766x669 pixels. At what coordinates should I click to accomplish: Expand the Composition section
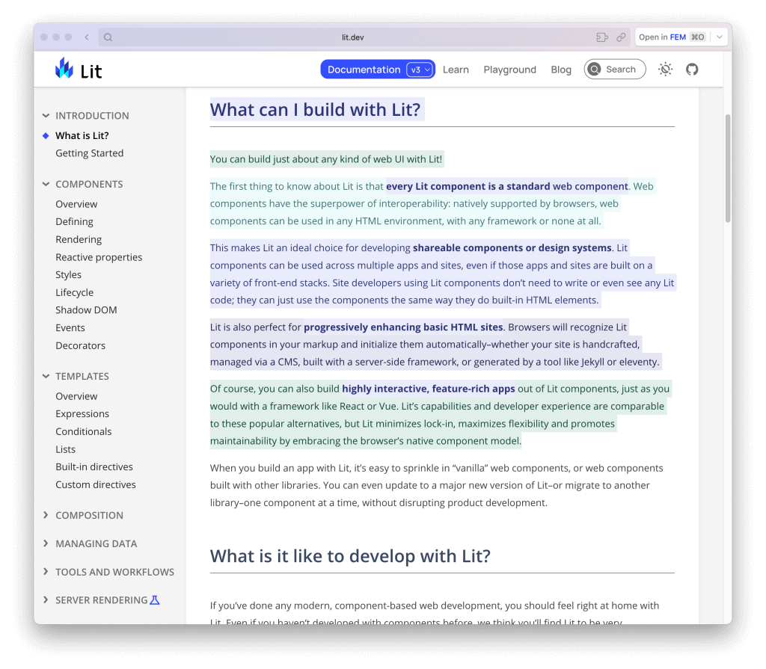coord(90,515)
